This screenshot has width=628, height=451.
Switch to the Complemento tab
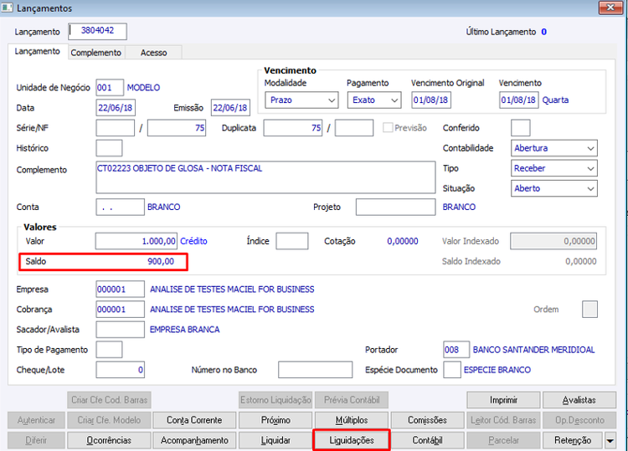pos(95,53)
